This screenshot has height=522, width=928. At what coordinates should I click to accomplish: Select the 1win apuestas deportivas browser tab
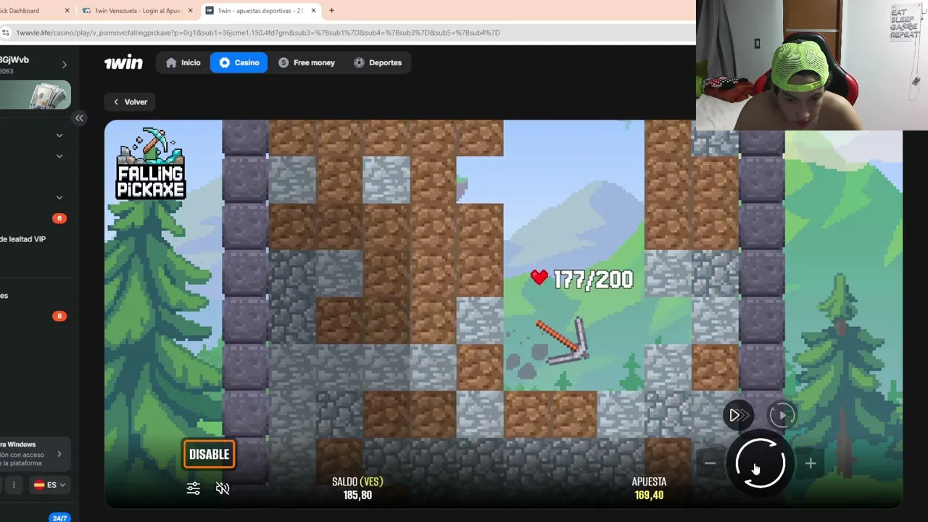click(261, 11)
